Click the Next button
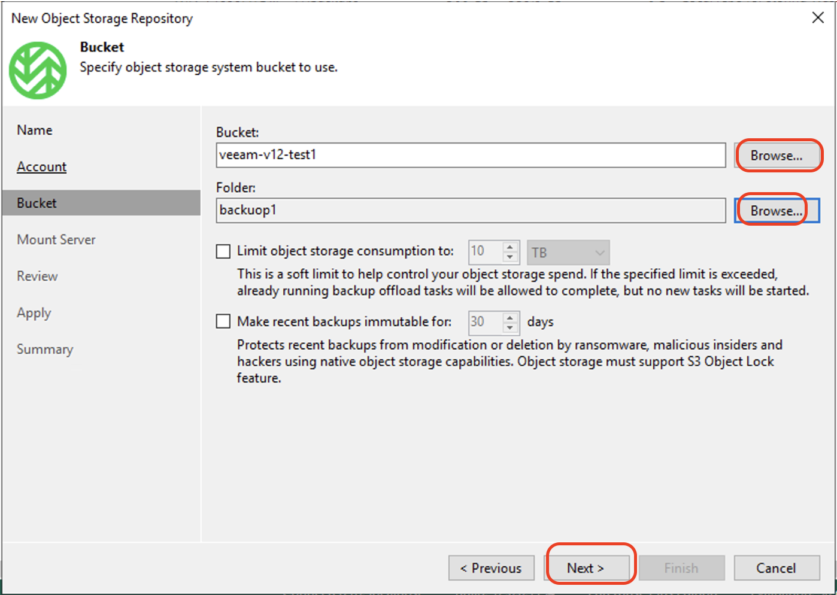 (x=586, y=568)
